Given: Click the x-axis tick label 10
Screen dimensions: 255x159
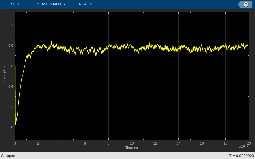Looking at the screenshot, I should (x=132, y=143).
